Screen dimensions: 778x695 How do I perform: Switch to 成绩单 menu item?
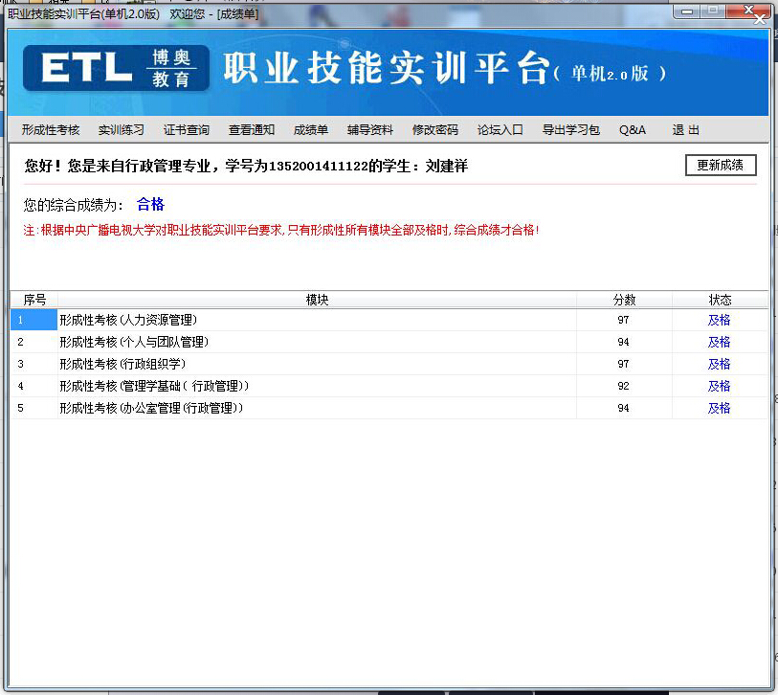[x=311, y=130]
